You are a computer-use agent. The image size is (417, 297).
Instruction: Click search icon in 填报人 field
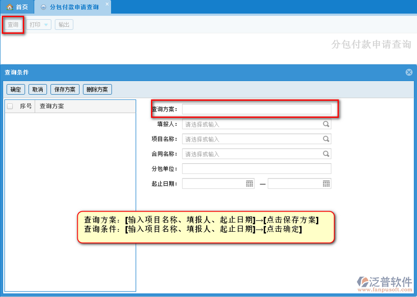pyautogui.click(x=326, y=124)
